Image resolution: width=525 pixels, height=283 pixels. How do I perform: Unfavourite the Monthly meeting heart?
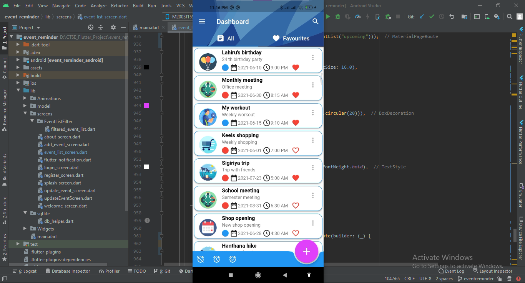[296, 95]
